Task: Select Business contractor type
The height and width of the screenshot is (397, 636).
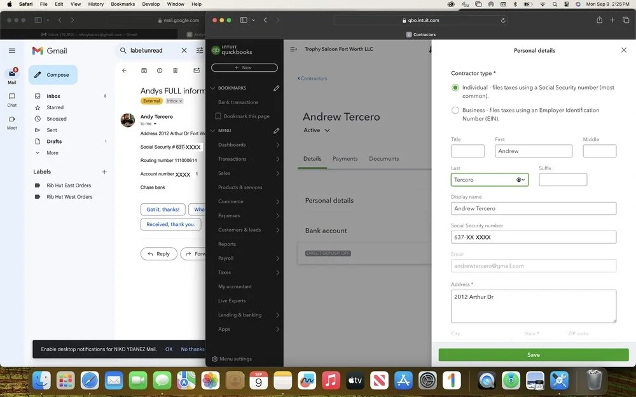Action: coord(455,110)
